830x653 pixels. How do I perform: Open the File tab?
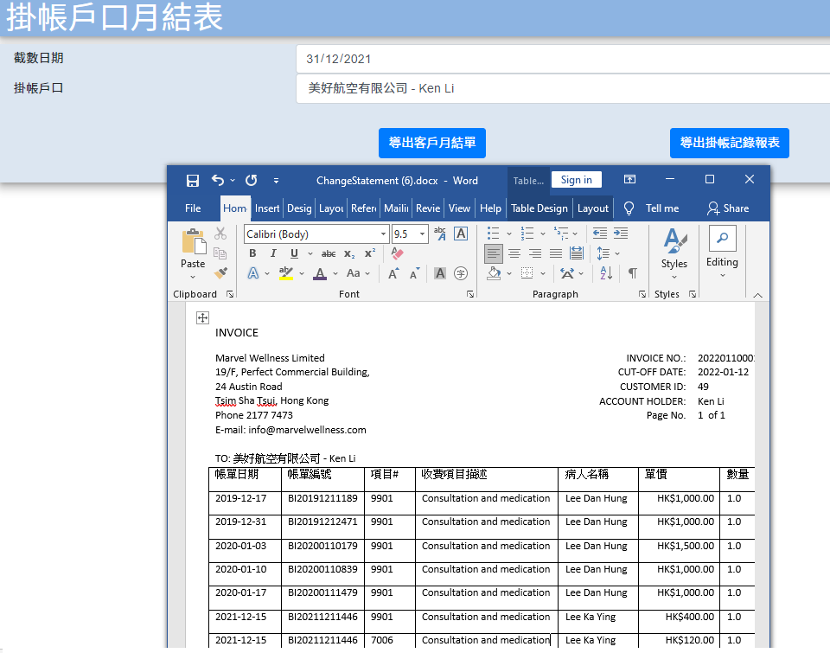pos(193,208)
